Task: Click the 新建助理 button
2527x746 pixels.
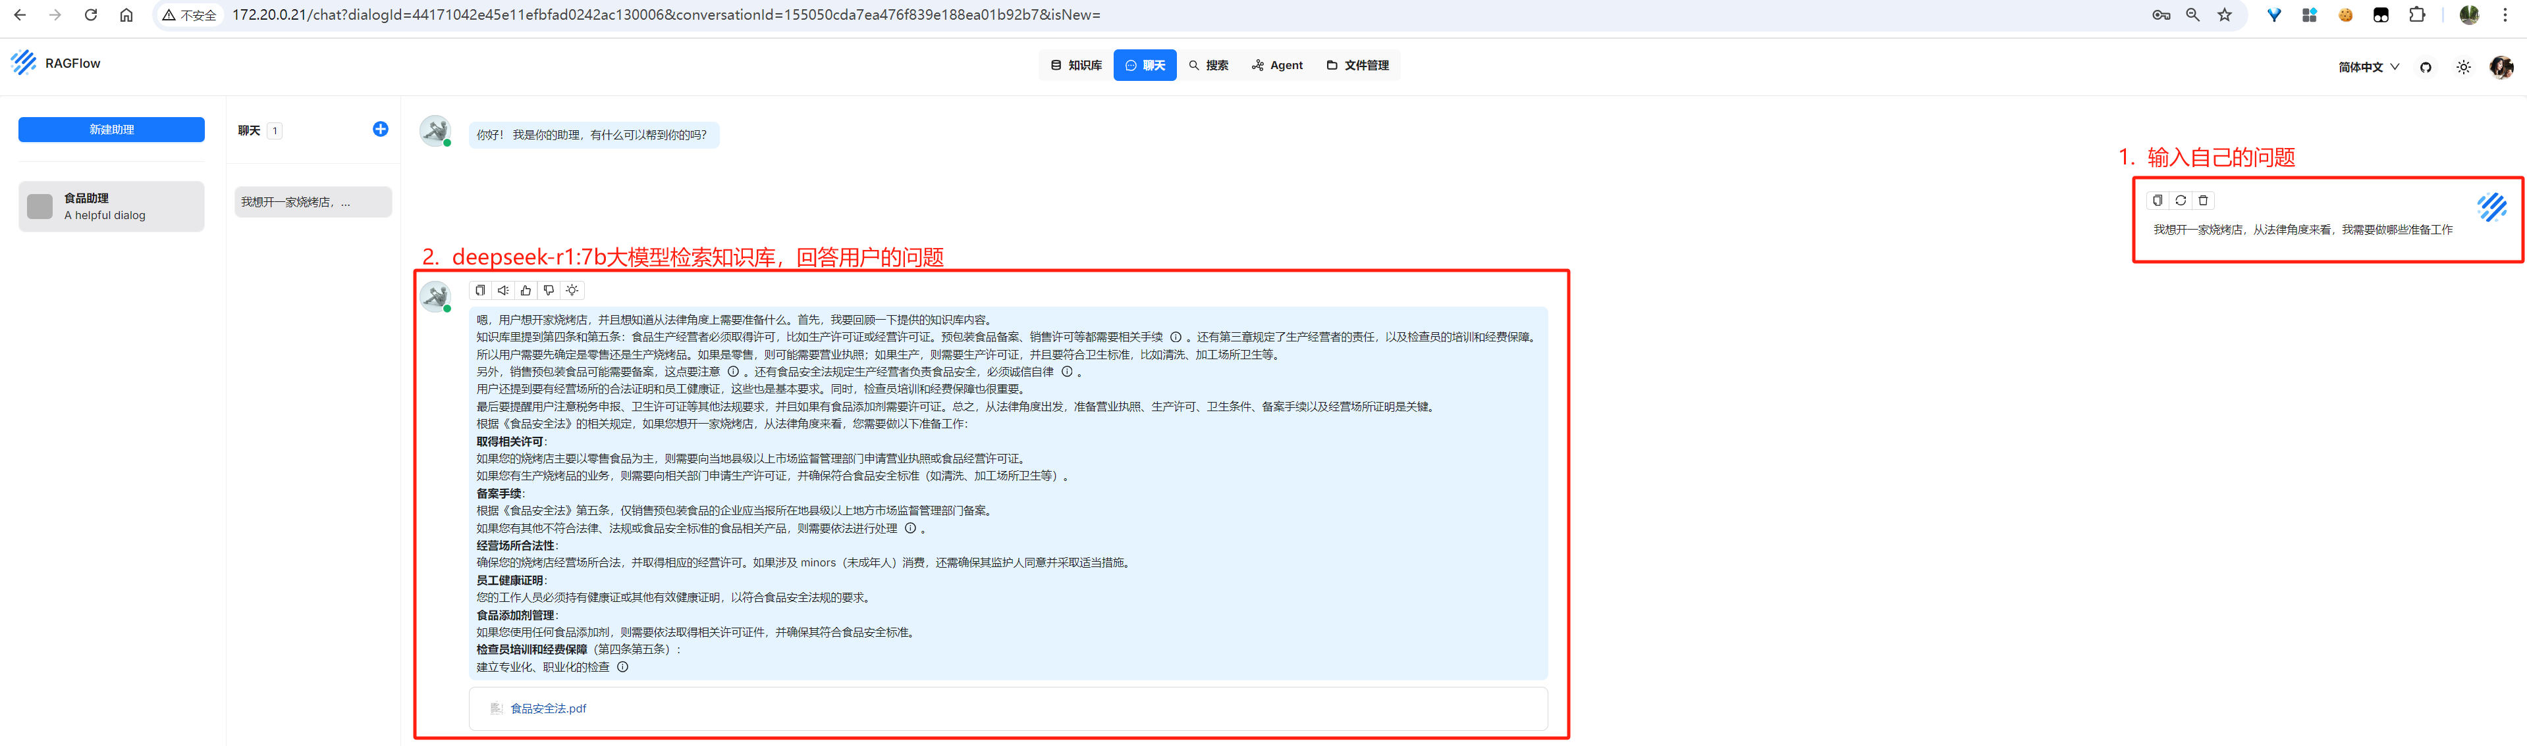Action: (x=112, y=130)
